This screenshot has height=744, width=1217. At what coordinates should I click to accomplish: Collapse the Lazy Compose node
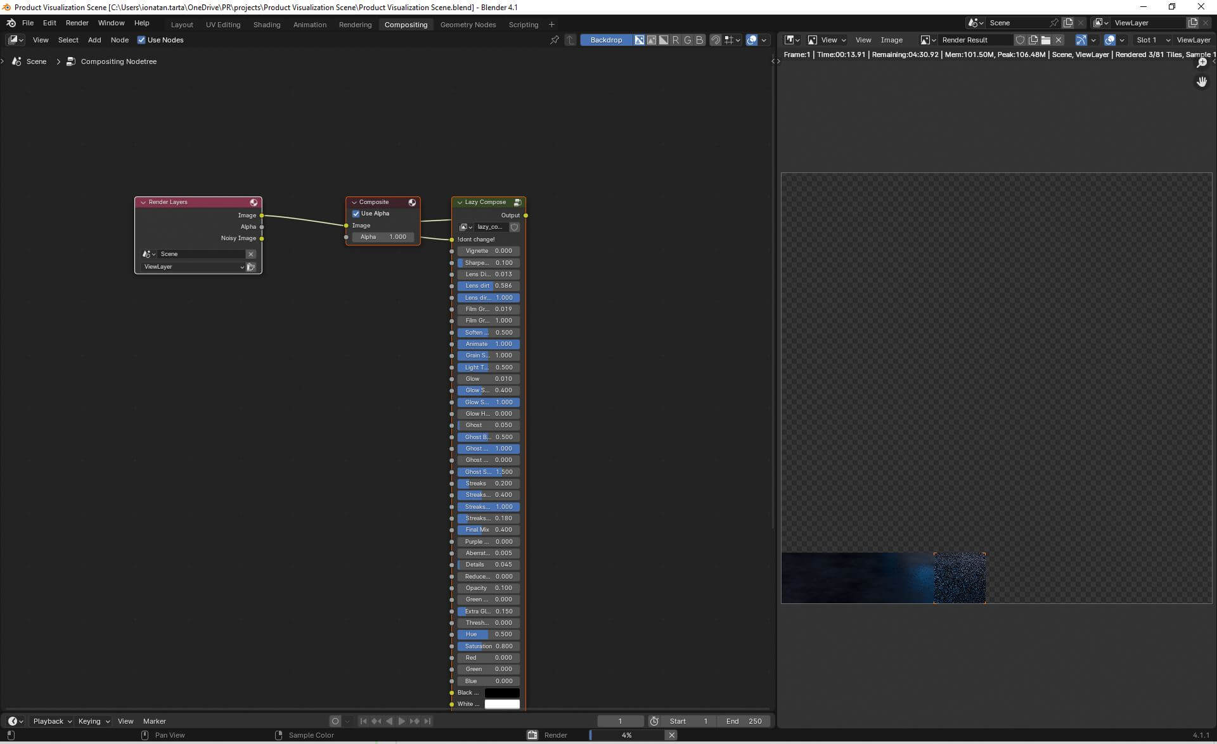coord(460,203)
